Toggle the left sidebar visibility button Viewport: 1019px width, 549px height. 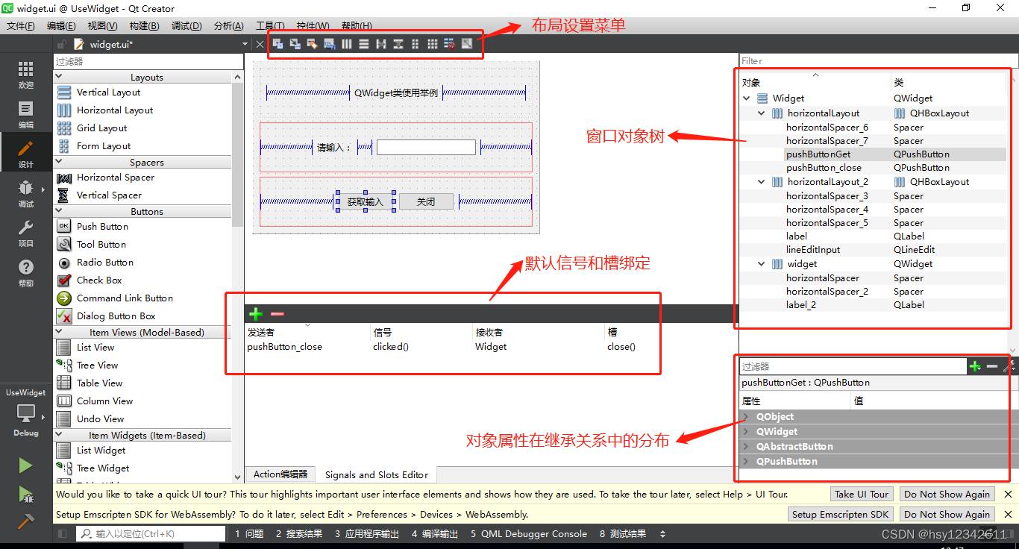pos(62,534)
